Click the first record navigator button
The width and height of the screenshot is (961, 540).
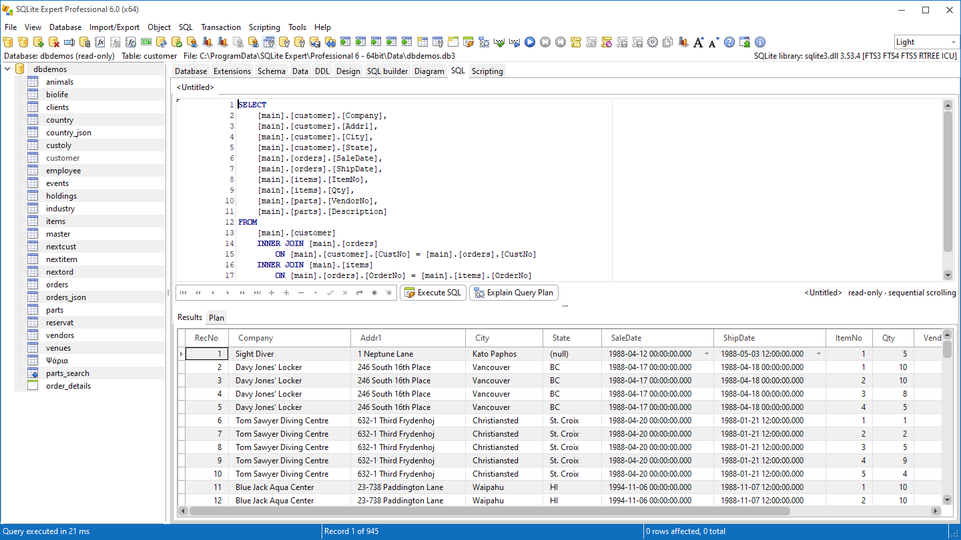183,293
